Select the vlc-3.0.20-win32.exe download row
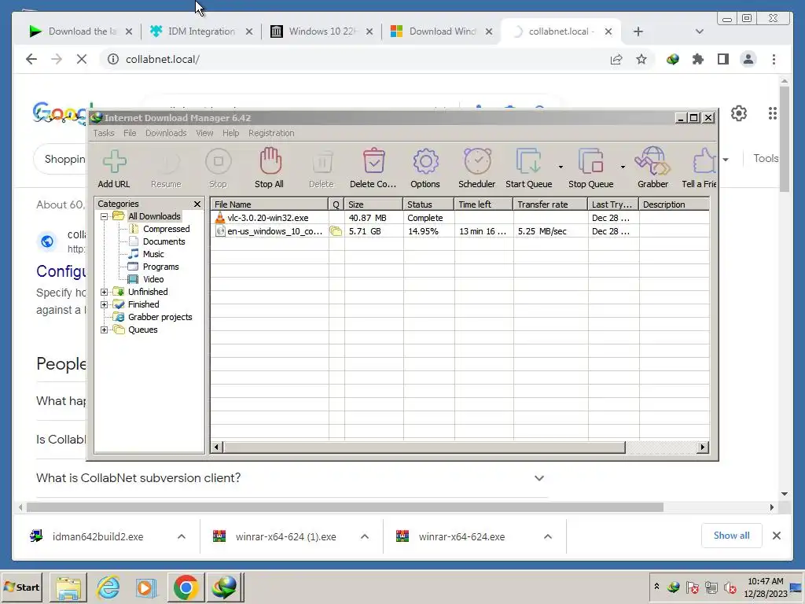Viewport: 805px width, 604px height. pyautogui.click(x=459, y=218)
